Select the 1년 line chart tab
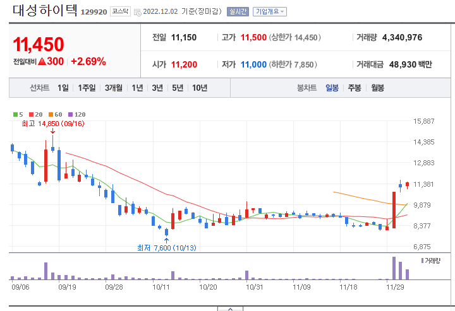 pos(137,88)
